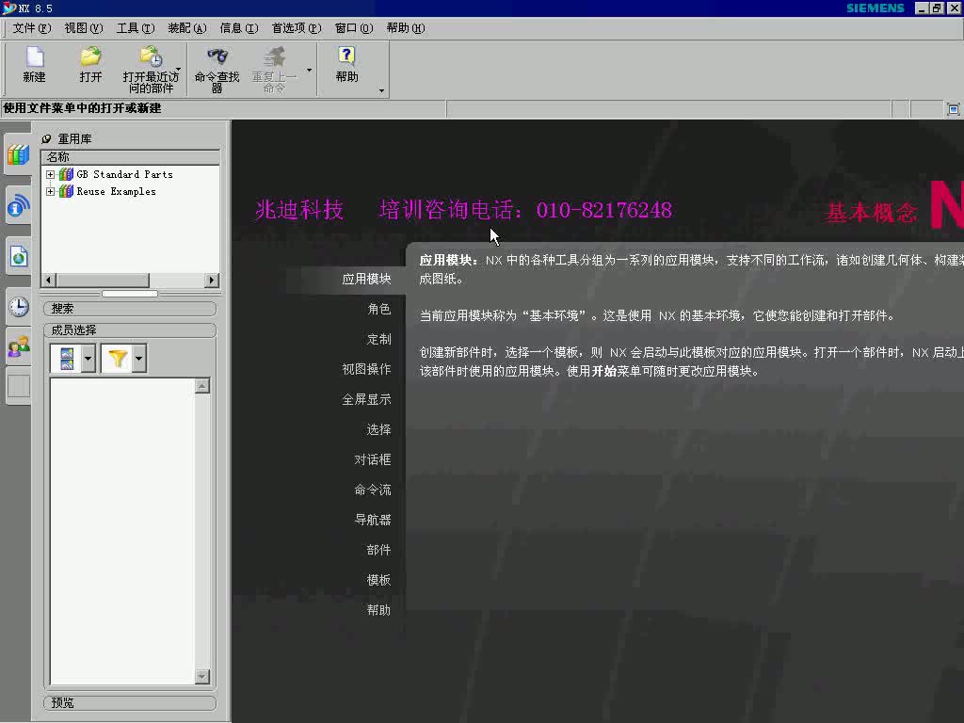Open the view mode dropdown arrow
Viewport: 964px width, 723px height.
click(x=88, y=359)
